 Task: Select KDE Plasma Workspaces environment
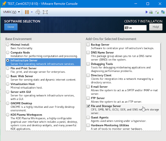click(8, 115)
